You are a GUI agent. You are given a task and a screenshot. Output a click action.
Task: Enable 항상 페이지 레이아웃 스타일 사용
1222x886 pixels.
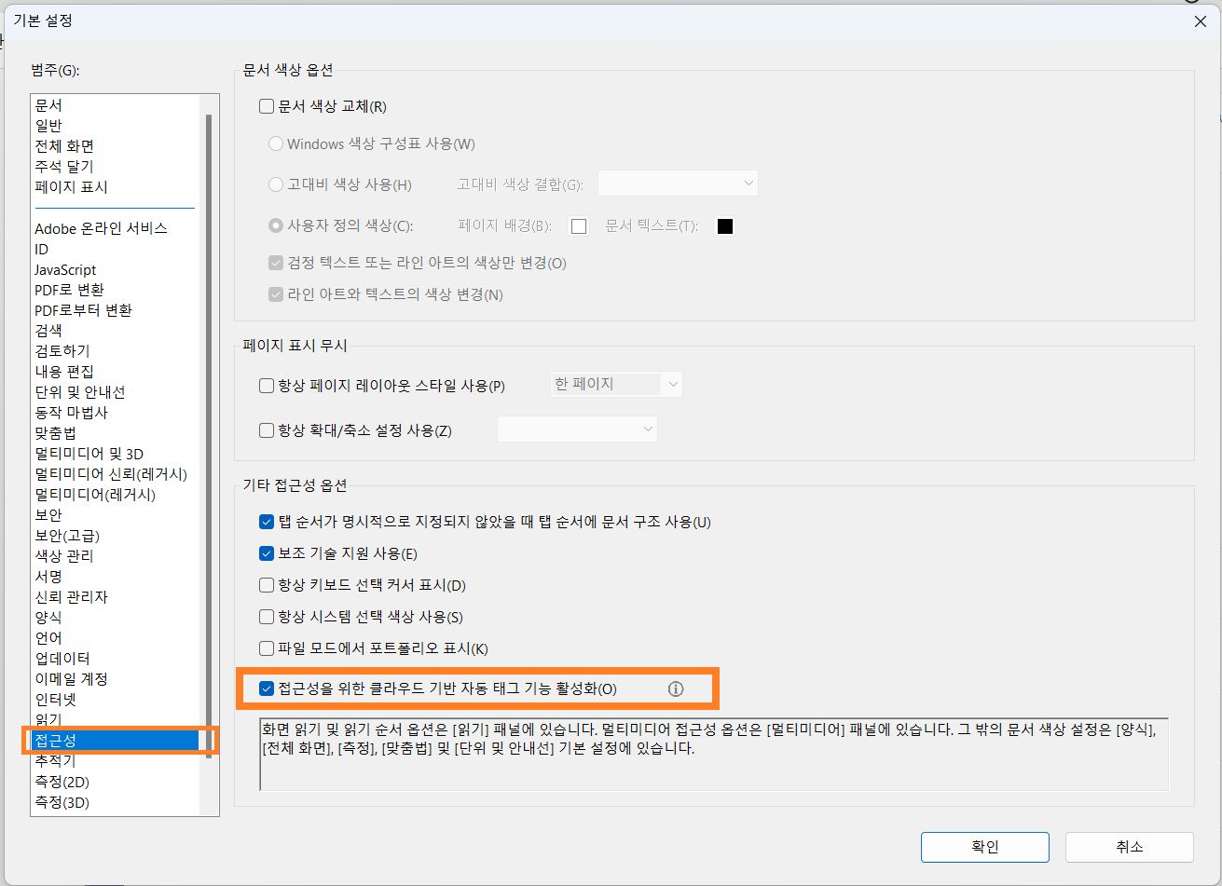(266, 386)
